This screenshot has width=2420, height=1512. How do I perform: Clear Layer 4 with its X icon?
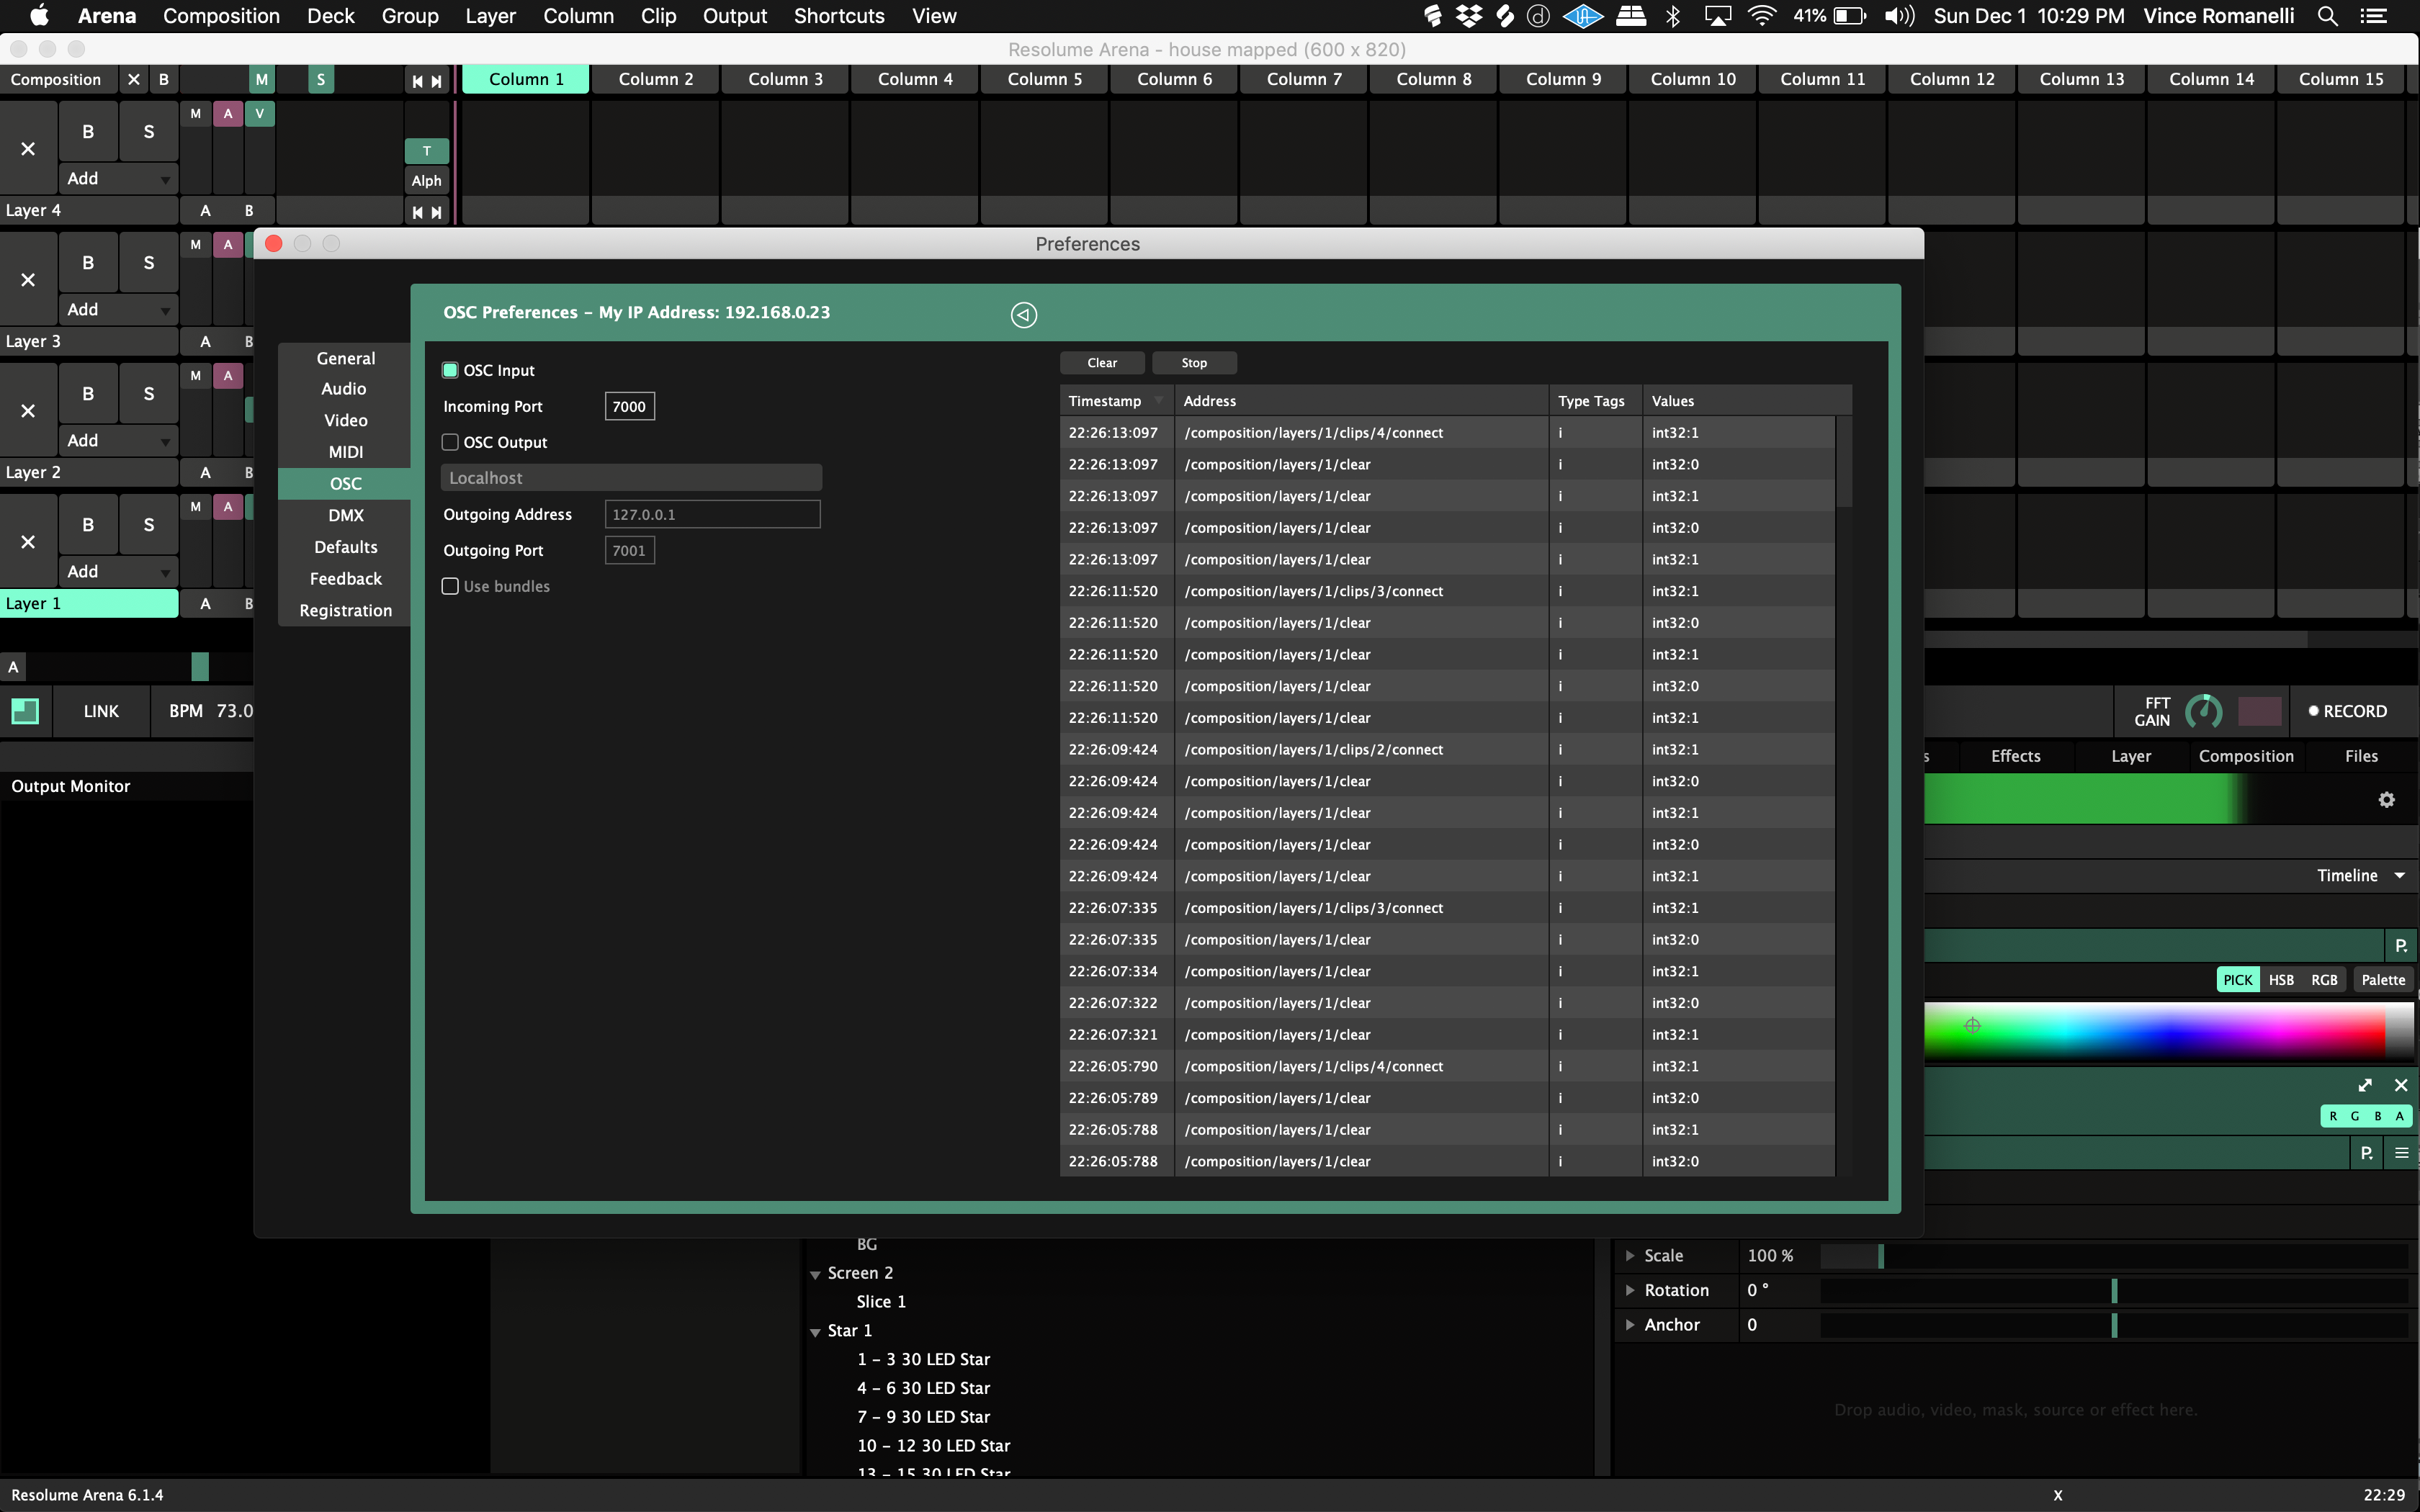(x=28, y=149)
